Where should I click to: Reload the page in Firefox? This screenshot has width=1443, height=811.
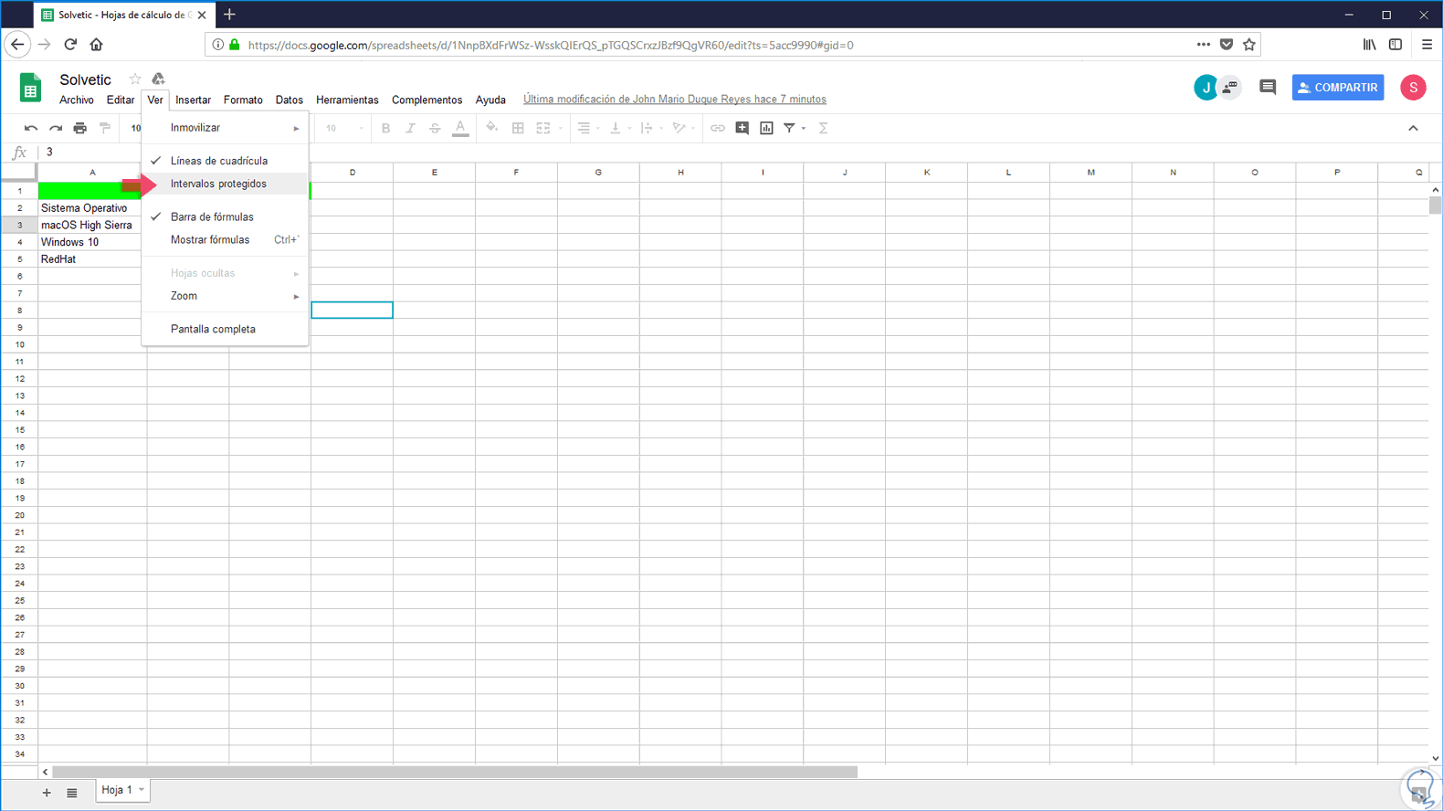pos(70,44)
